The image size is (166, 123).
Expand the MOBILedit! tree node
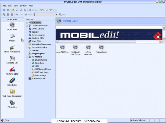27,23
